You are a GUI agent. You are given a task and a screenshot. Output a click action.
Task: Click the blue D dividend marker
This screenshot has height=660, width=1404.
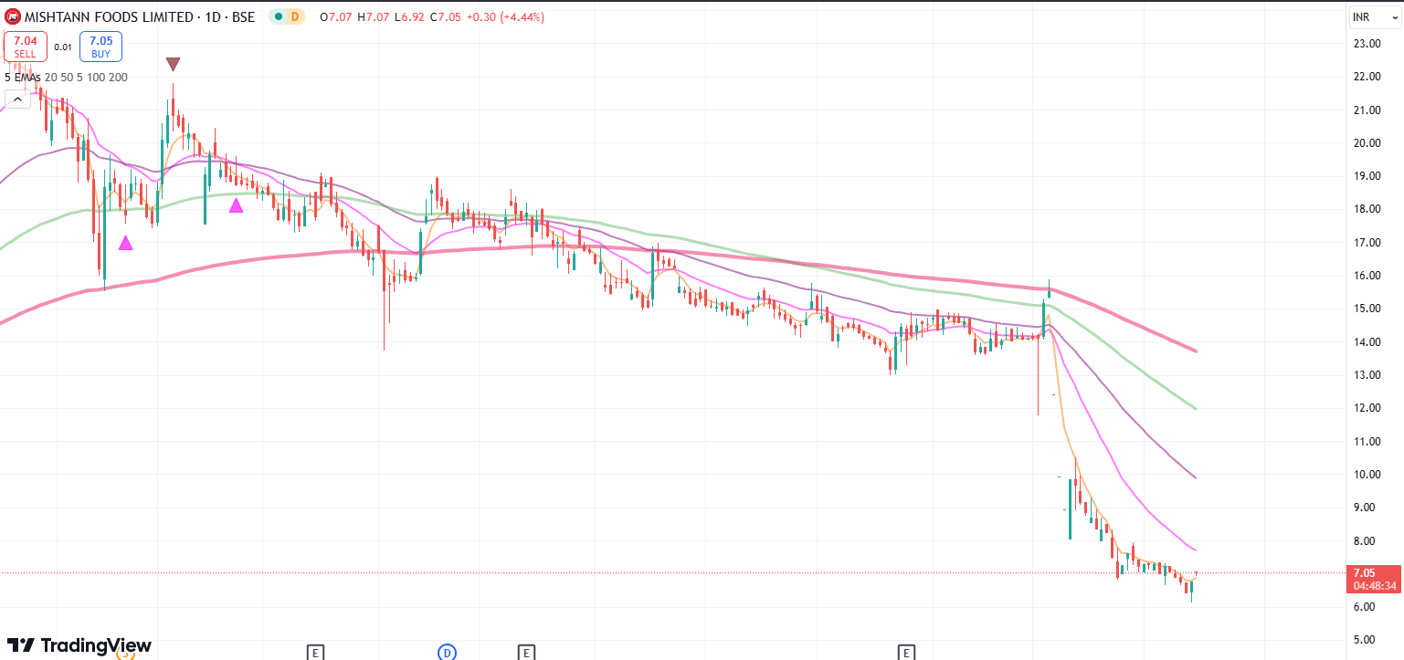pyautogui.click(x=447, y=652)
